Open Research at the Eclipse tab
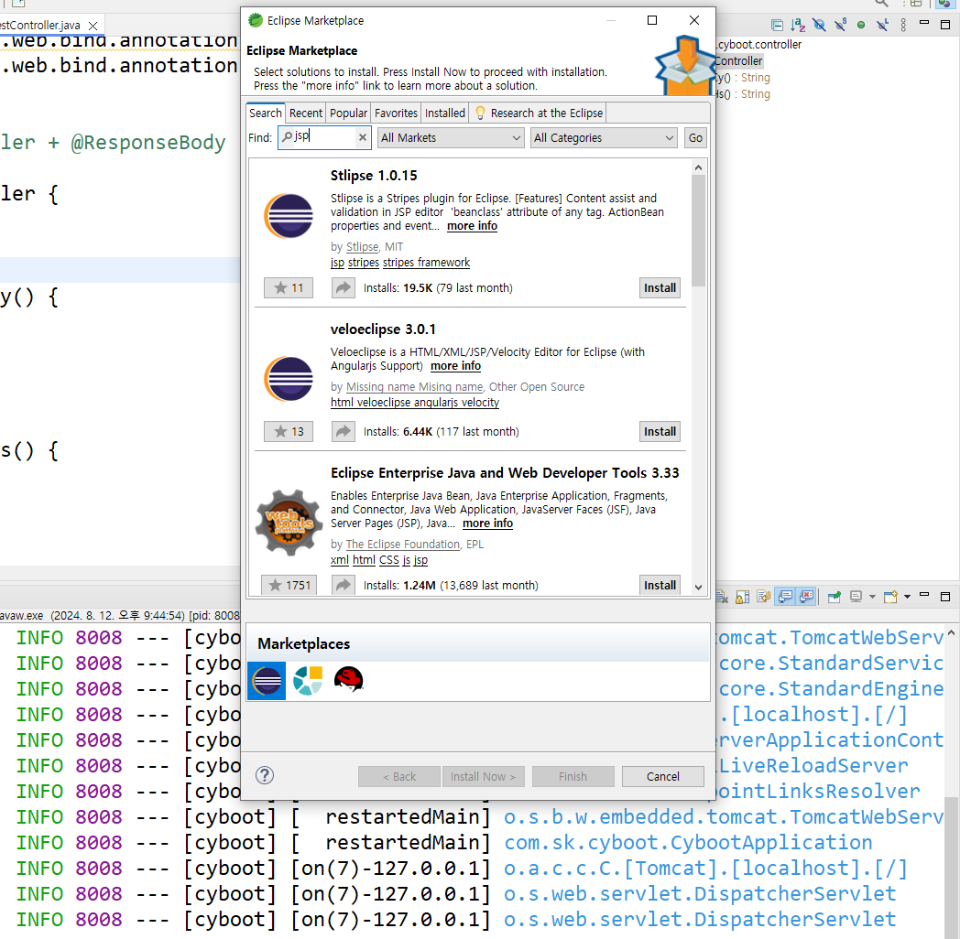 point(539,113)
